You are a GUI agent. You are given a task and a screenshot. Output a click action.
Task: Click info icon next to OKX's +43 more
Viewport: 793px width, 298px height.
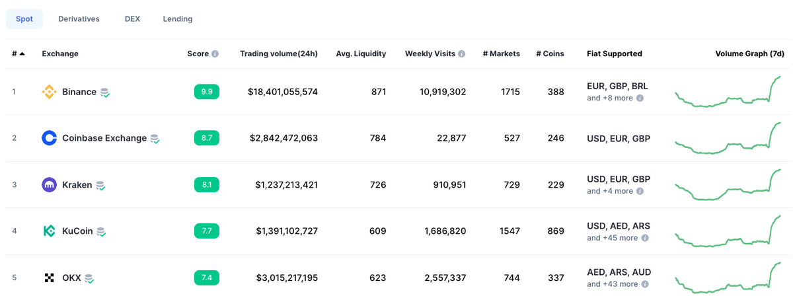pos(644,284)
